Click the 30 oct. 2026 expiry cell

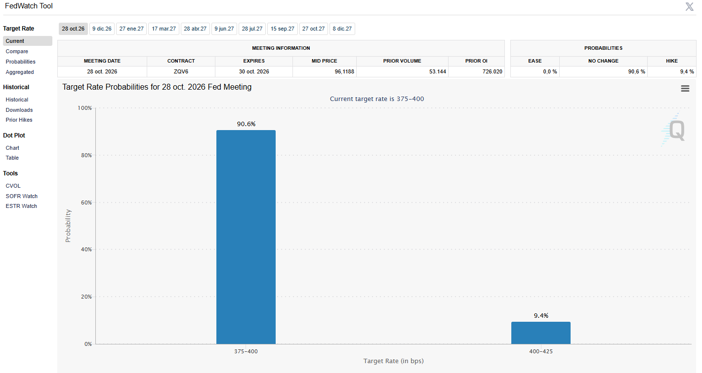click(x=254, y=71)
